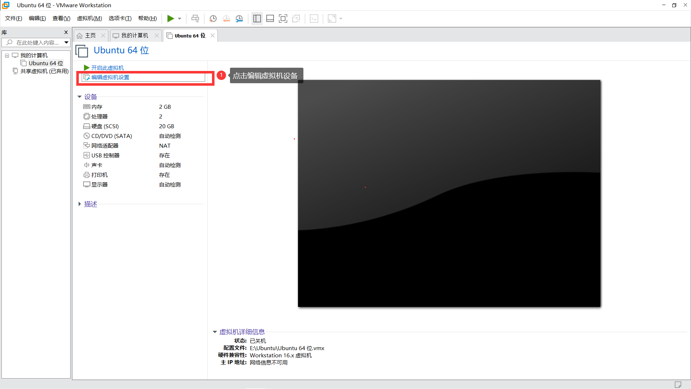Viewport: 691px width, 389px height.
Task: Open the snapshot manager wrench icon
Action: (239, 19)
